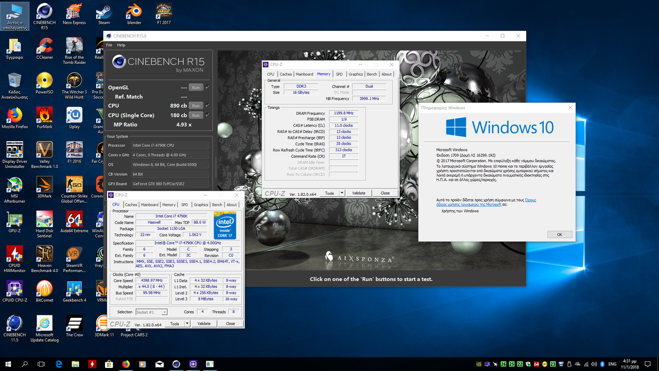The height and width of the screenshot is (371, 659).
Task: Open the CINEBENCH R15 desktop shortcut
Action: [x=44, y=16]
